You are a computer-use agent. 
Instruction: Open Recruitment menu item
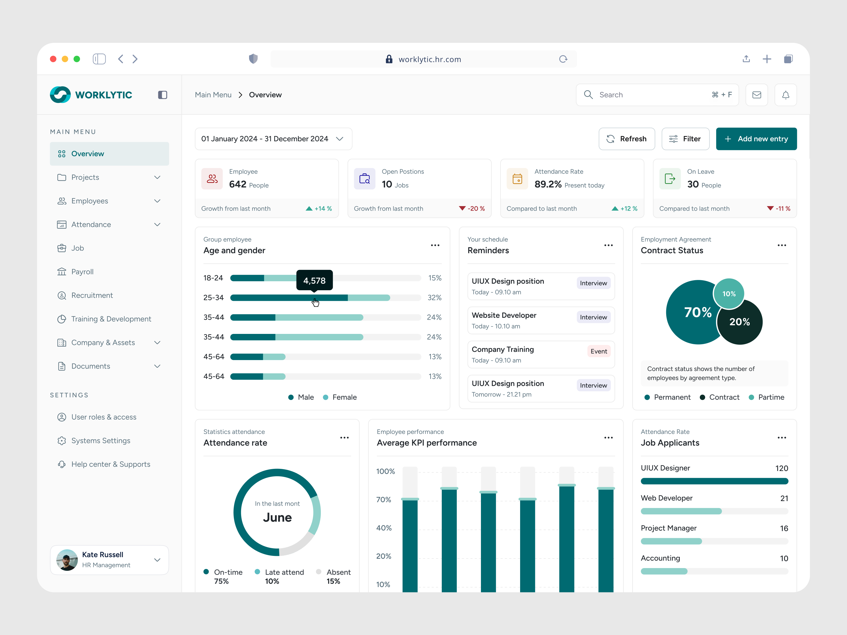click(92, 296)
